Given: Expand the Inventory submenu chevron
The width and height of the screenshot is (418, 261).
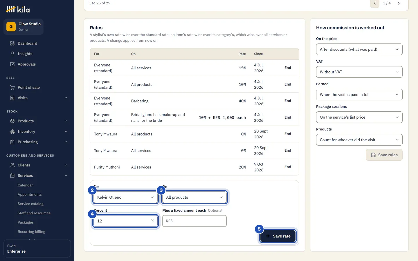Looking at the screenshot, I should click(66, 132).
